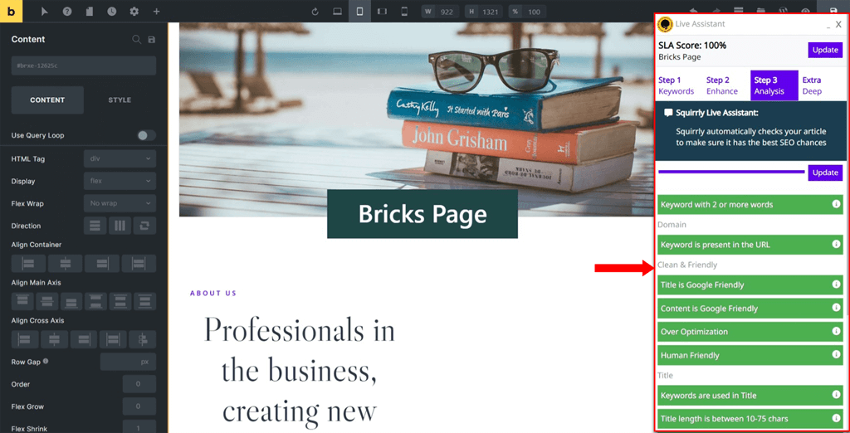Select the reverse direction toggle button
This screenshot has height=433, width=850.
point(144,226)
